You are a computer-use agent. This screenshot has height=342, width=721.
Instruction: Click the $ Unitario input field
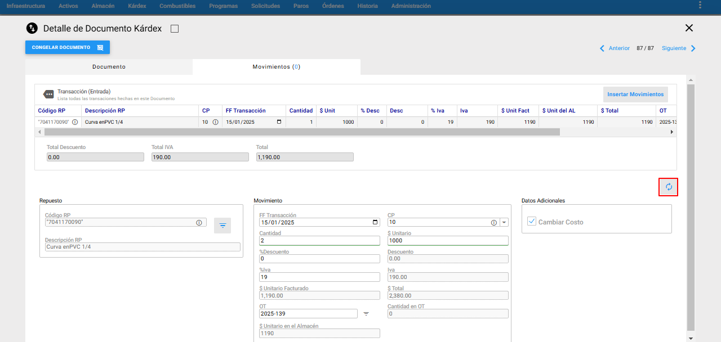click(448, 241)
